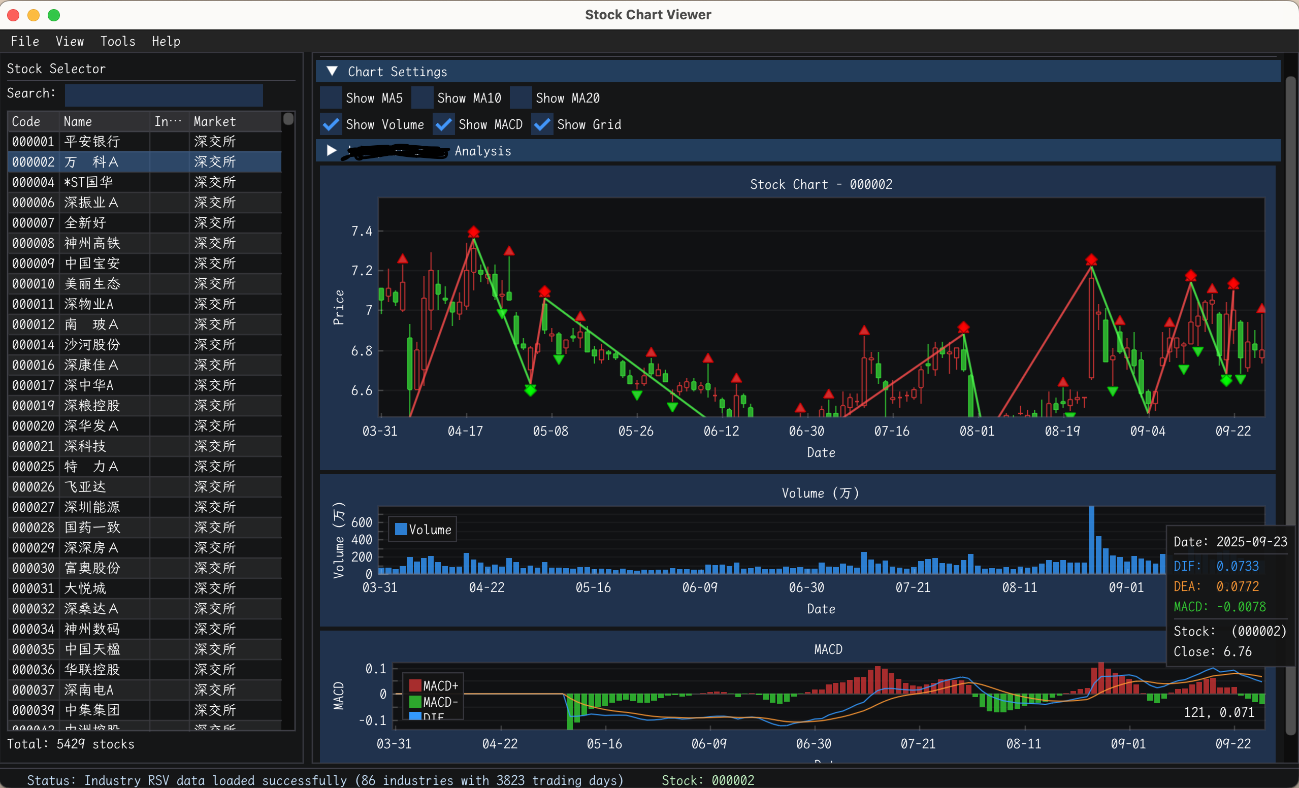Open the View menu
Viewport: 1299px width, 788px height.
click(x=70, y=41)
